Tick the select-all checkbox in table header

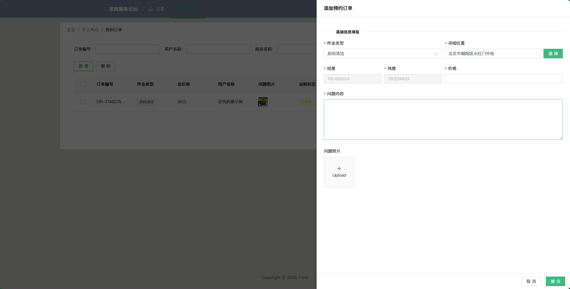click(83, 84)
